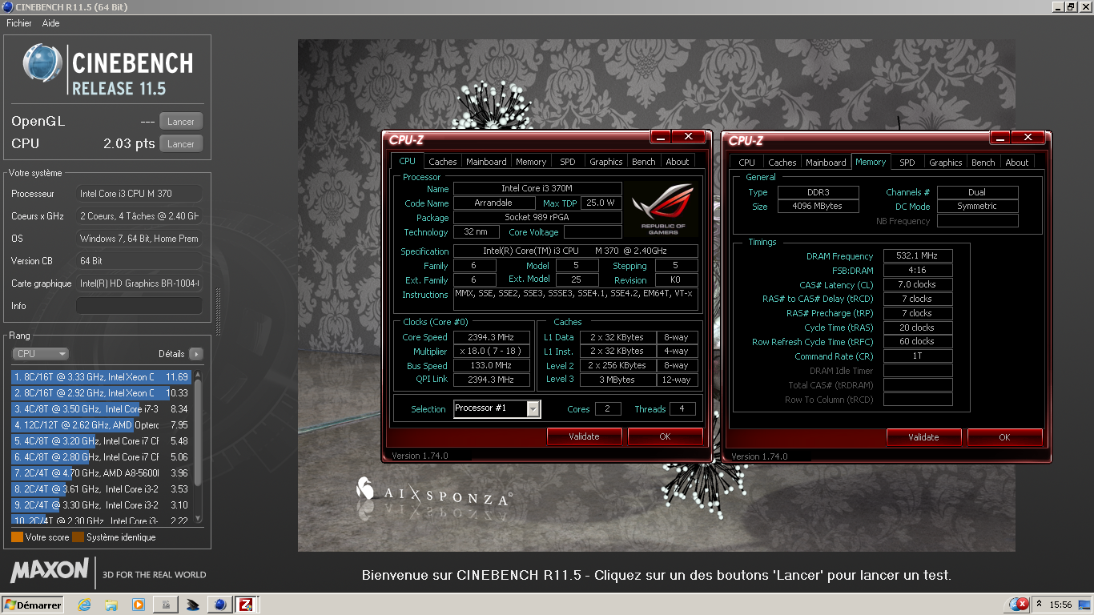Click Validate in right CPU-Z window
The width and height of the screenshot is (1094, 615).
tap(923, 437)
